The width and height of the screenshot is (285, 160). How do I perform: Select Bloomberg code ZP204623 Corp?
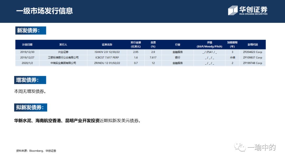coord(253,52)
